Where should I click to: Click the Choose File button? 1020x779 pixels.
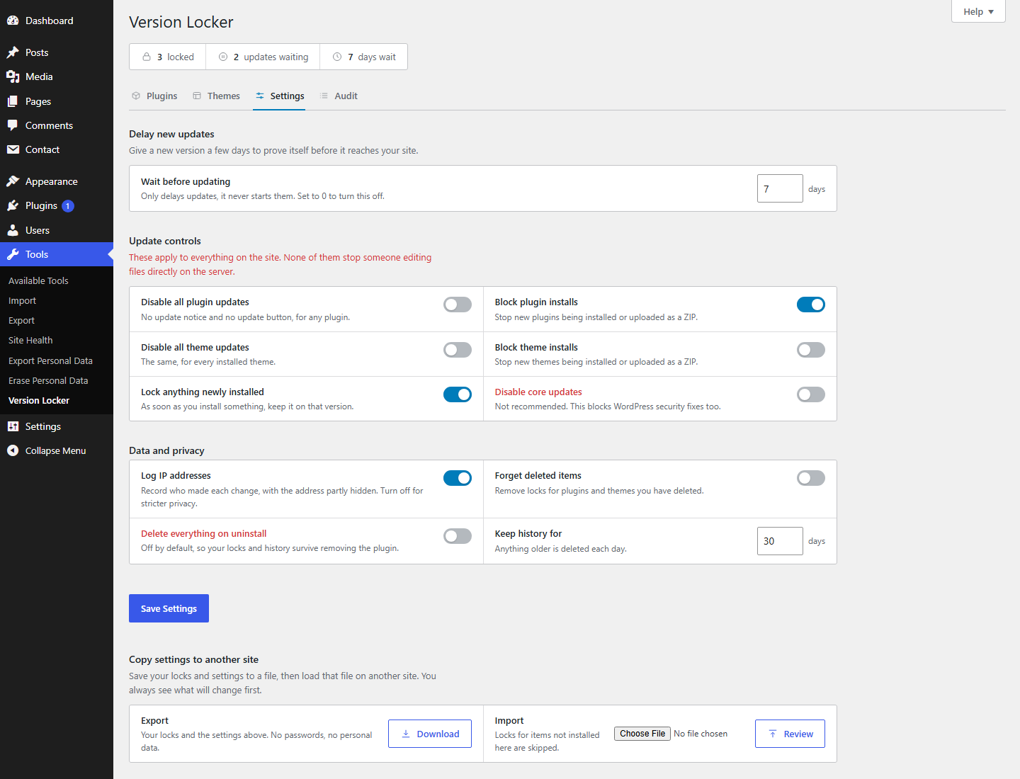tap(642, 734)
